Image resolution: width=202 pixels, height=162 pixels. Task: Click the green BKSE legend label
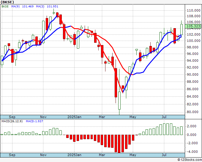click(5, 7)
